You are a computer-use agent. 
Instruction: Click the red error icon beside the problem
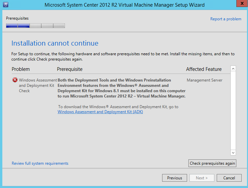pyautogui.click(x=15, y=80)
